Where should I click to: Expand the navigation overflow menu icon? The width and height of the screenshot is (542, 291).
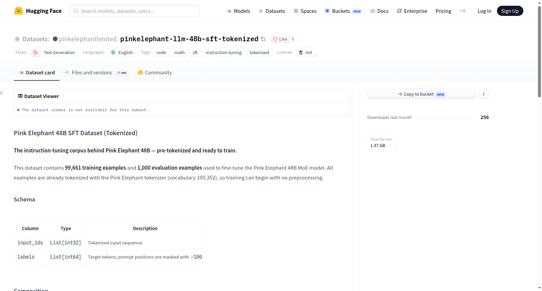462,11
